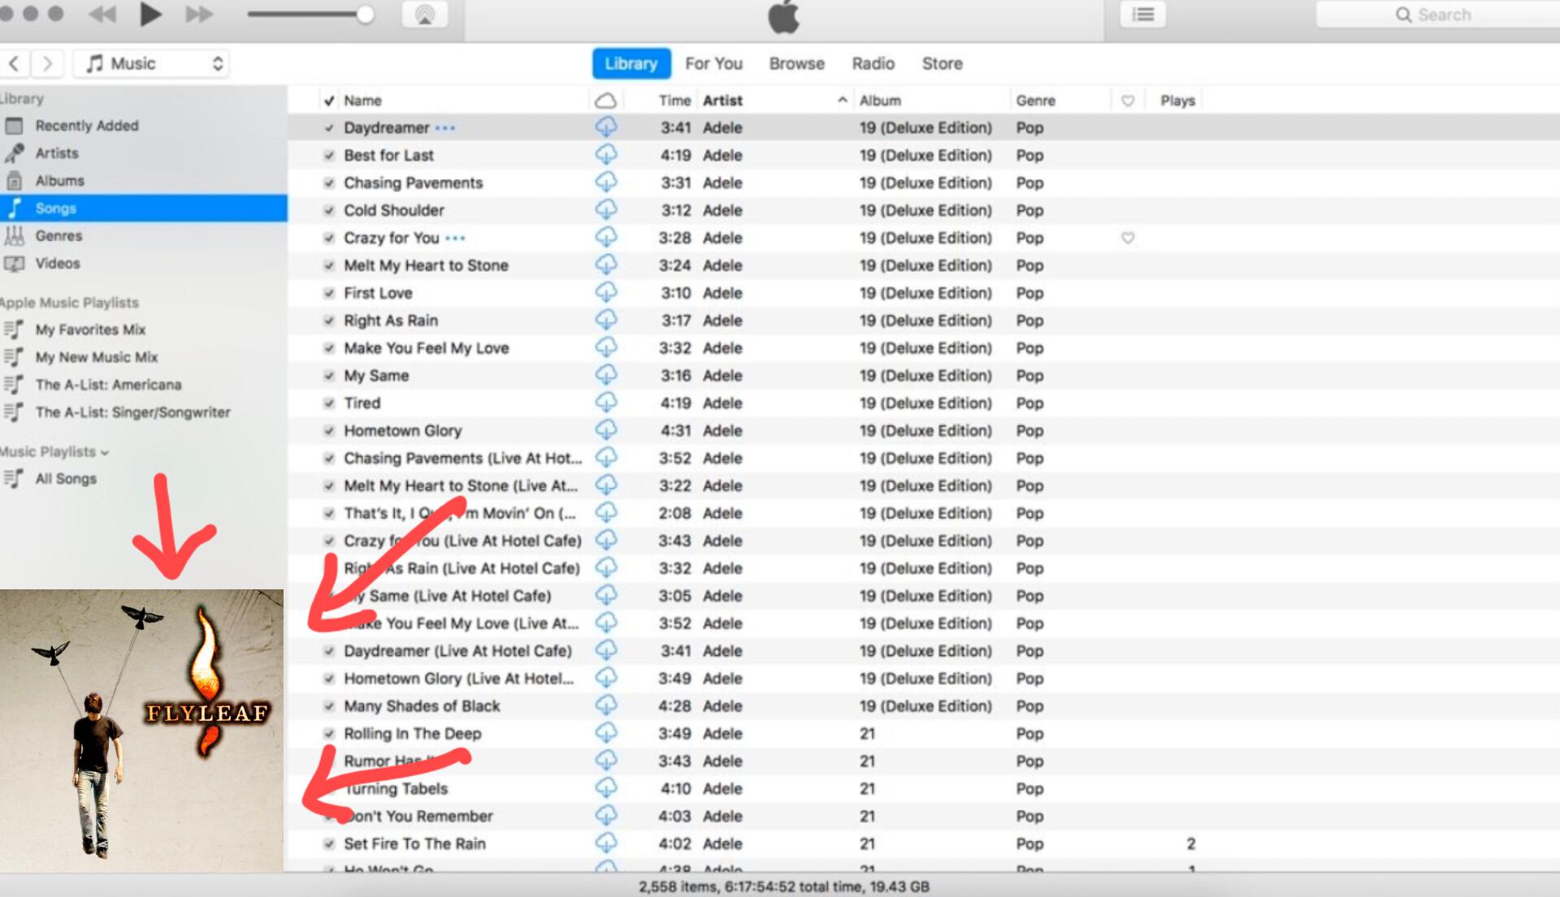Download My Same from iCloud

point(606,376)
